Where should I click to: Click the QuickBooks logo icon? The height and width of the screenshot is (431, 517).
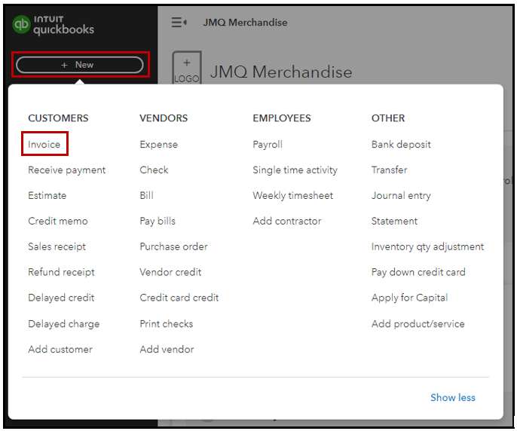tap(21, 25)
